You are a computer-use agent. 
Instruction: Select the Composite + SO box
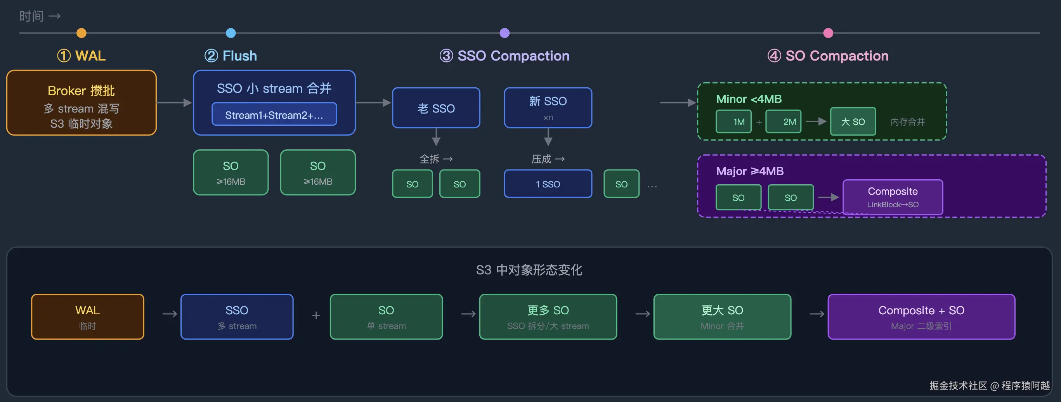point(921,317)
